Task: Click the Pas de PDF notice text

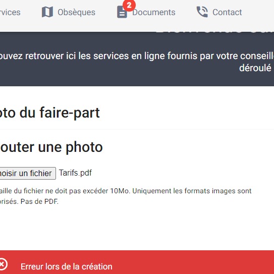Action: click(39, 201)
